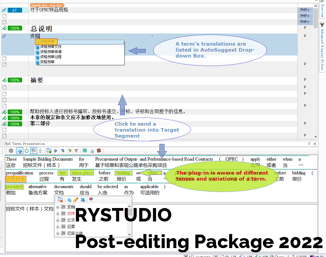
Task: Click in the active target segment 资格
Action: click(x=35, y=36)
